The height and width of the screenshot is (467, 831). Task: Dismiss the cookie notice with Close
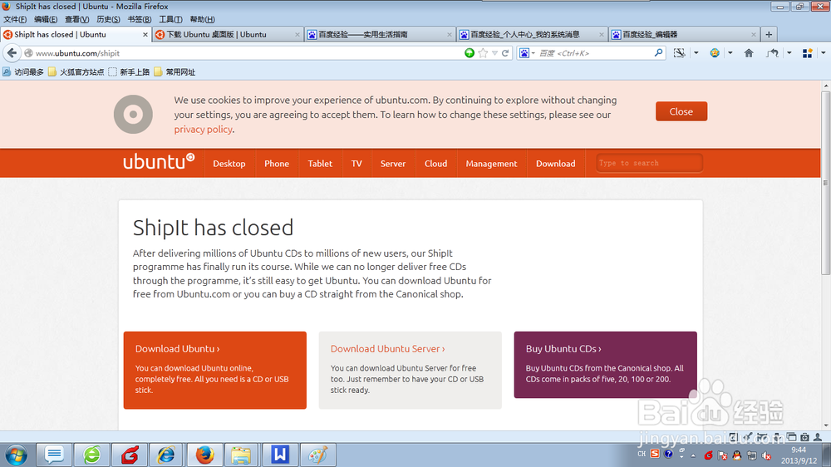[x=681, y=111]
